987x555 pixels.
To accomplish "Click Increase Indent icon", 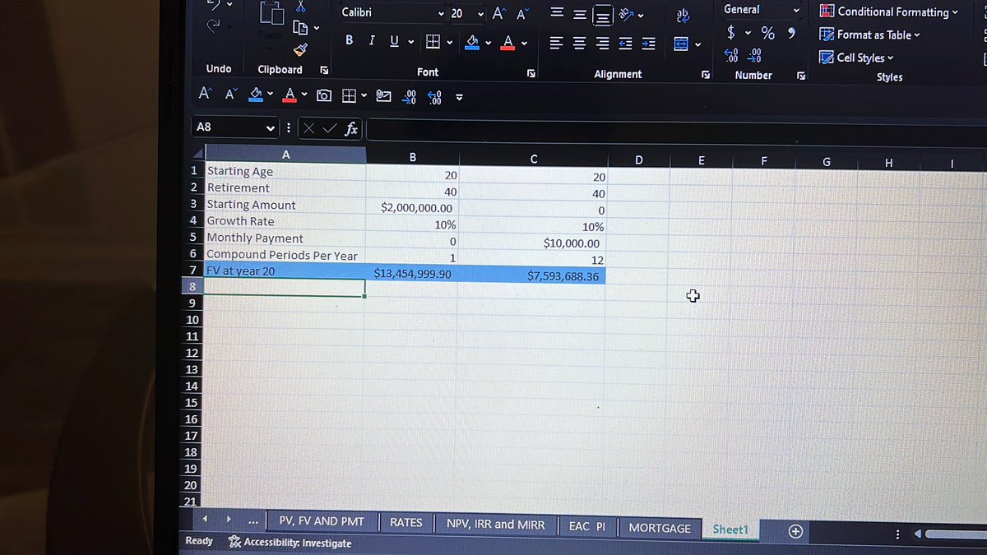I will tap(649, 44).
